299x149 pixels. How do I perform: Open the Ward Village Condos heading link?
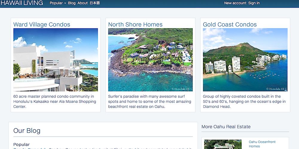coord(42,24)
